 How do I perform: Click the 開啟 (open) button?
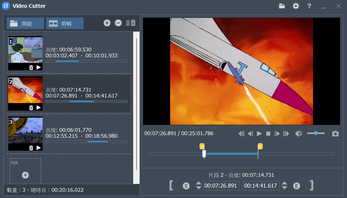25,23
